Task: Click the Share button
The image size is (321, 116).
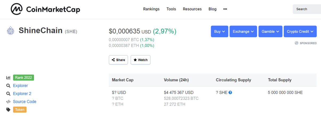Action: [x=118, y=60]
